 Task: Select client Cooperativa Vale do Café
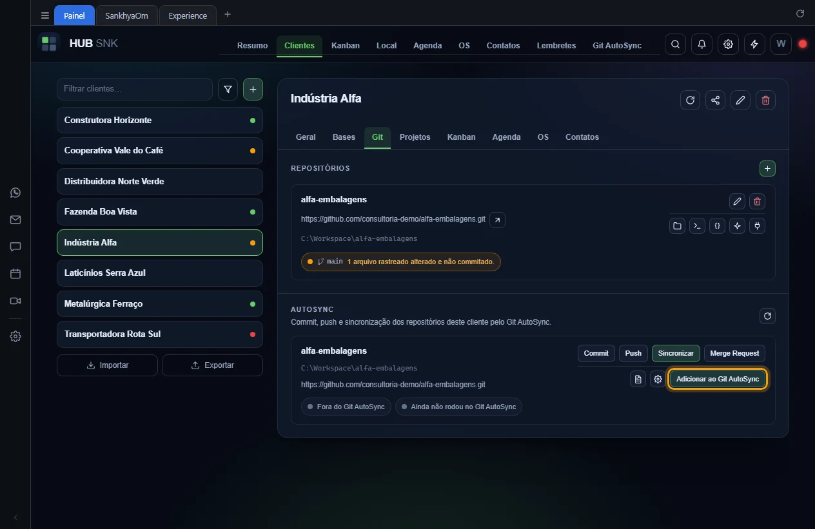coord(160,151)
